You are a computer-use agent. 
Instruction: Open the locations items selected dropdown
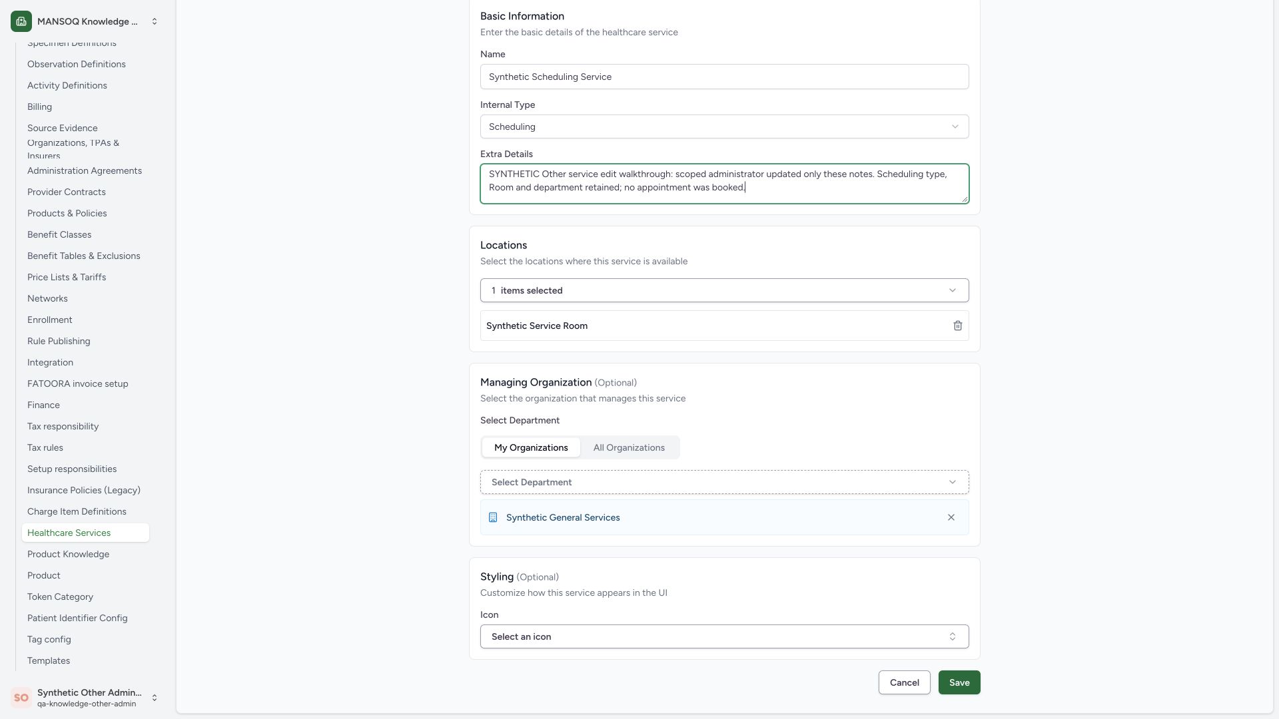click(x=724, y=290)
